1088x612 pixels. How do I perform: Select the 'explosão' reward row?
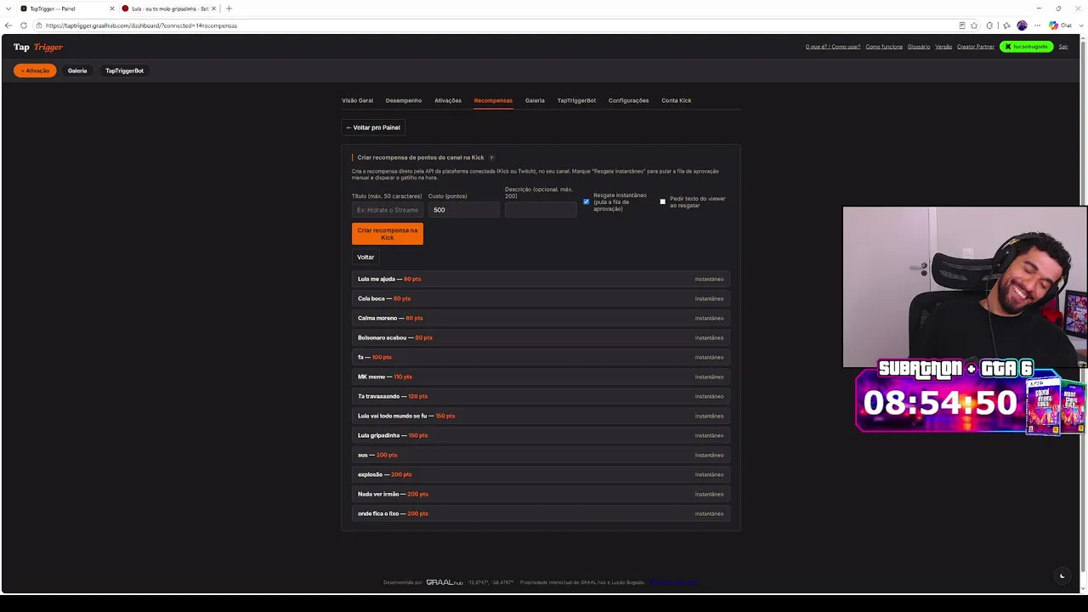(541, 474)
